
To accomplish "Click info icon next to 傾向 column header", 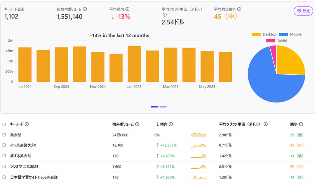I will pos(171,124).
